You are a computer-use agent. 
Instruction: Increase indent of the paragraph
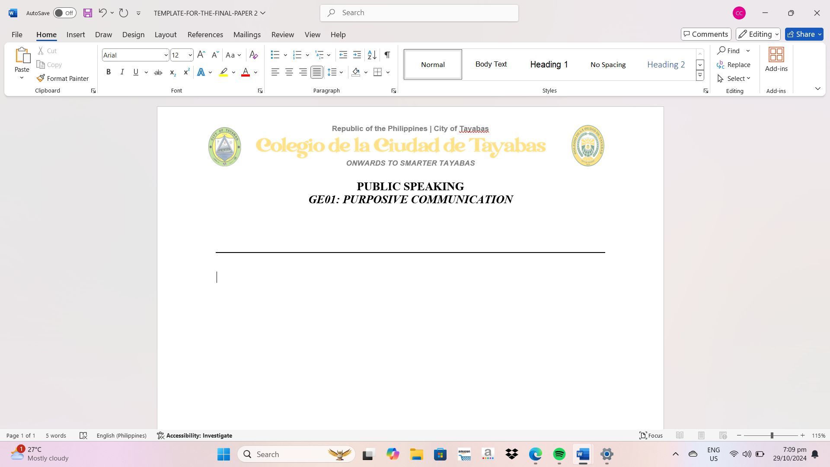(x=357, y=55)
